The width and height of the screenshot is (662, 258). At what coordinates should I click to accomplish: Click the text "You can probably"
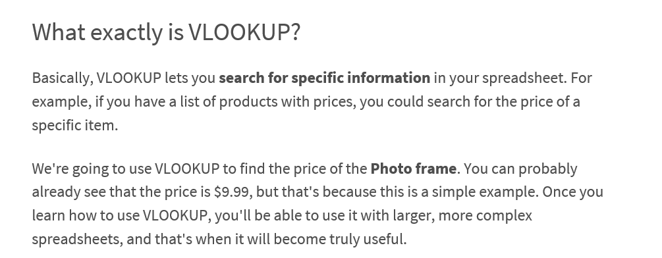tap(520, 169)
